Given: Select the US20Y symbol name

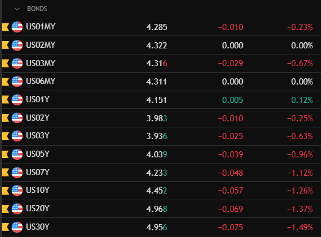Looking at the screenshot, I should [38, 208].
